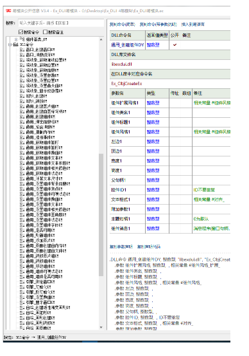Select the 通用_组件是否可用 tree row

point(44,277)
